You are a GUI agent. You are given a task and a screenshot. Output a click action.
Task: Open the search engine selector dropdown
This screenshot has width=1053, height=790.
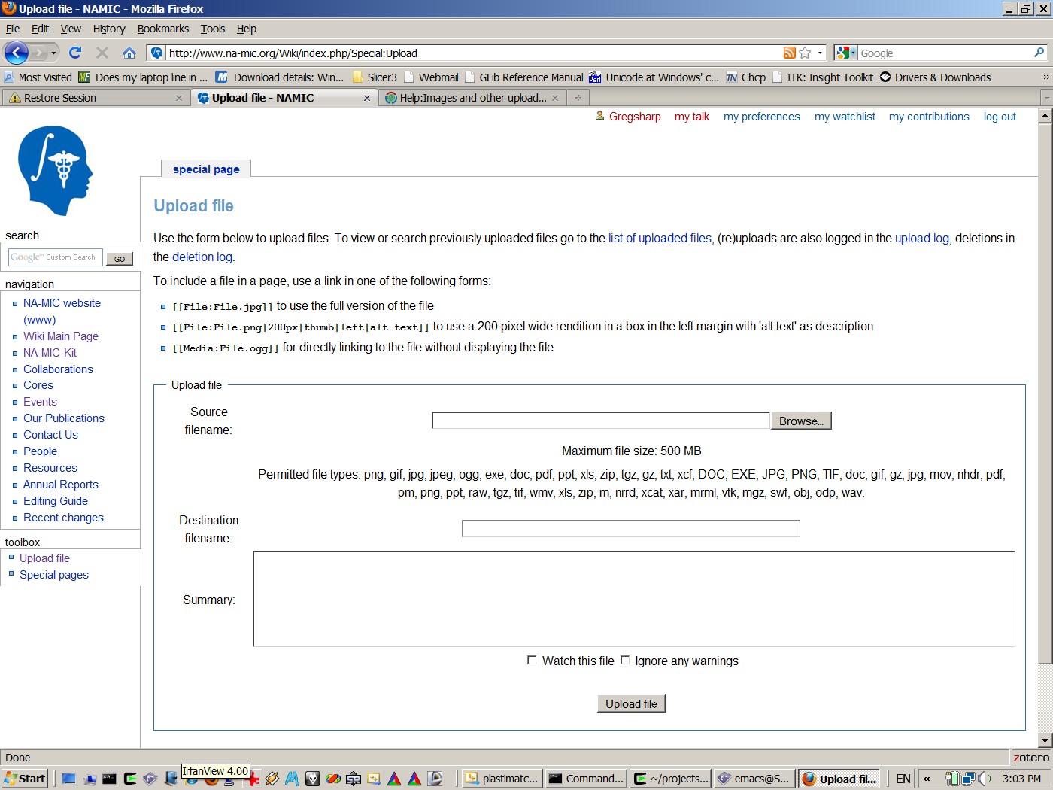pyautogui.click(x=847, y=53)
